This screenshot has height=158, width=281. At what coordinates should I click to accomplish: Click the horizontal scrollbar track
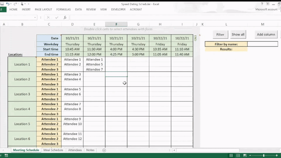[208, 150]
